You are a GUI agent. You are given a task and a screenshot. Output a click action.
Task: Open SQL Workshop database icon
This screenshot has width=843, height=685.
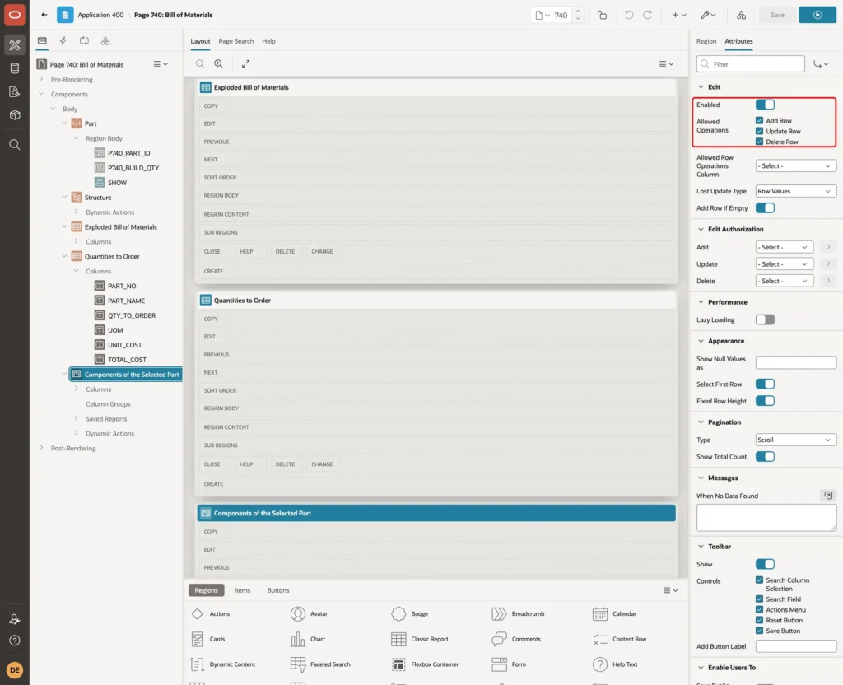pos(15,68)
